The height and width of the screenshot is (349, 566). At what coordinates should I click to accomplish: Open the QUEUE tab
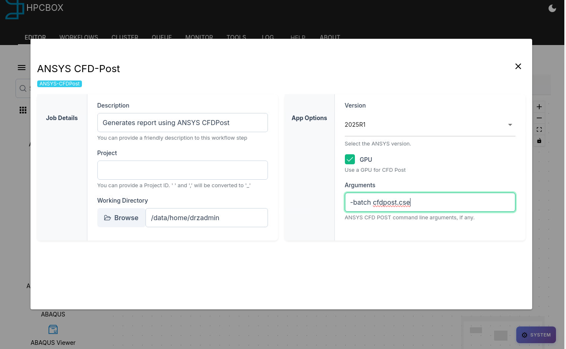pos(162,37)
